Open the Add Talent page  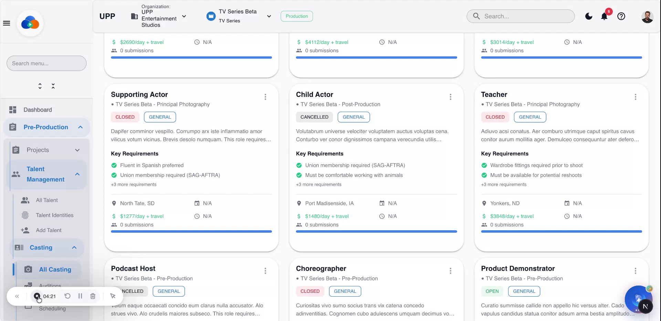[x=49, y=230]
